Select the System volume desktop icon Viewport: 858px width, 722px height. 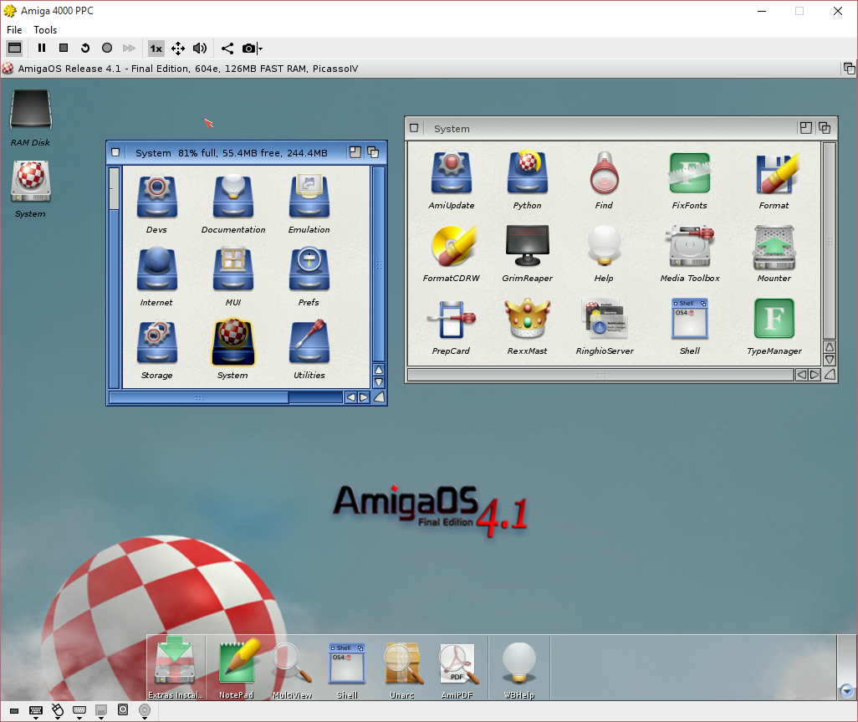click(x=31, y=182)
